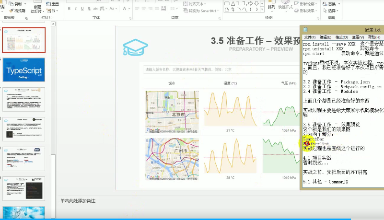Toggle text Shadow formatting
This screenshot has width=384, height=220.
point(89,9)
